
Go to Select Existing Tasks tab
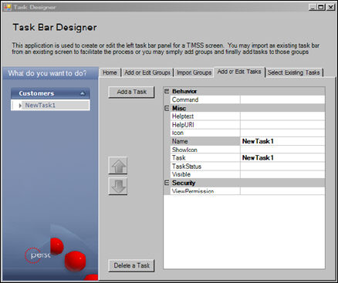[x=294, y=72]
